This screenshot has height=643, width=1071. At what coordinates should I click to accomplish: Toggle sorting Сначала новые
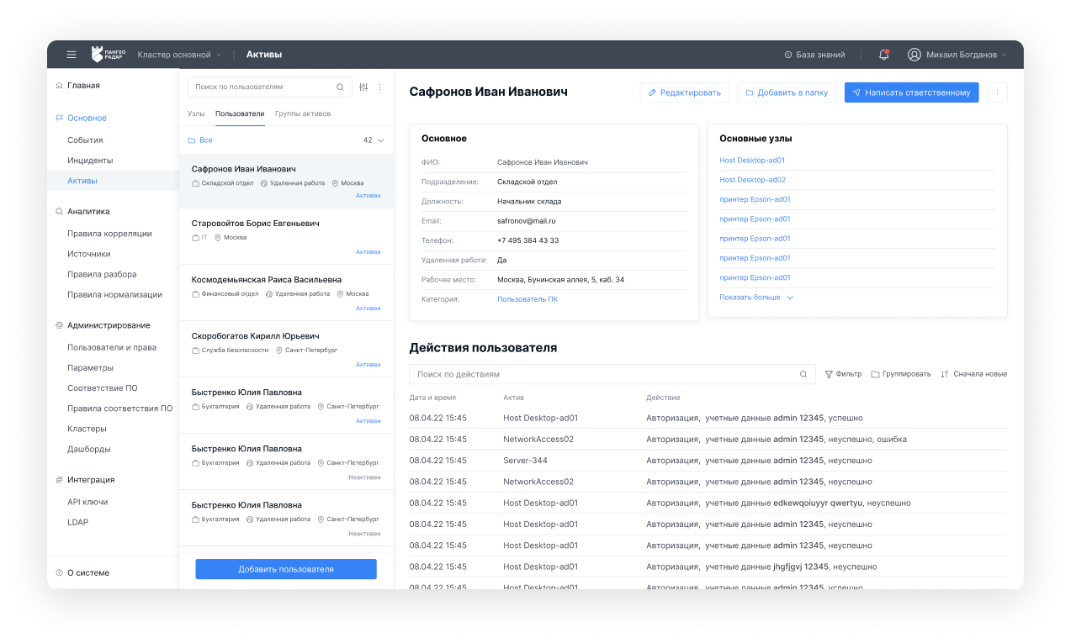pos(973,374)
